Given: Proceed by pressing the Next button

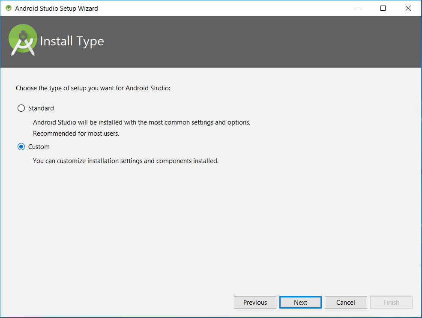Looking at the screenshot, I should pos(300,302).
